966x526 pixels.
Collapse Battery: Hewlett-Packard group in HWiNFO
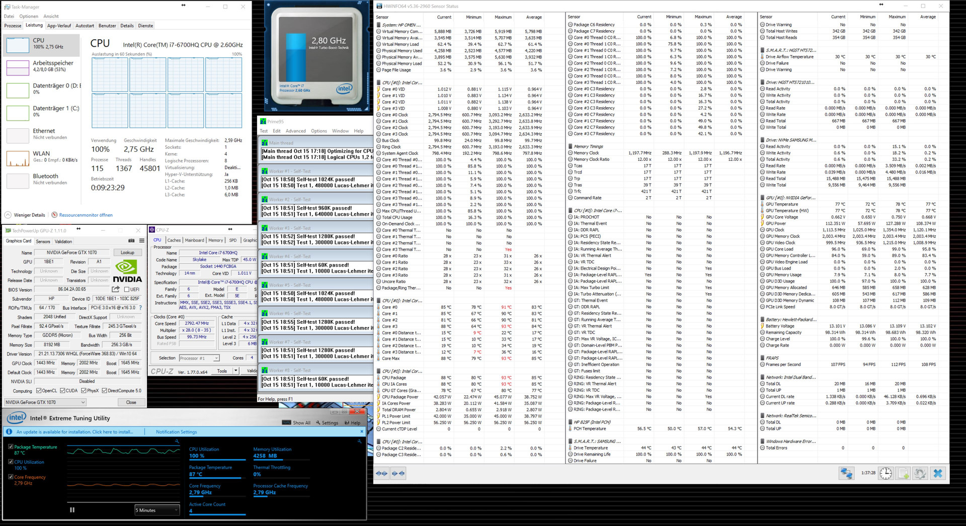[762, 319]
